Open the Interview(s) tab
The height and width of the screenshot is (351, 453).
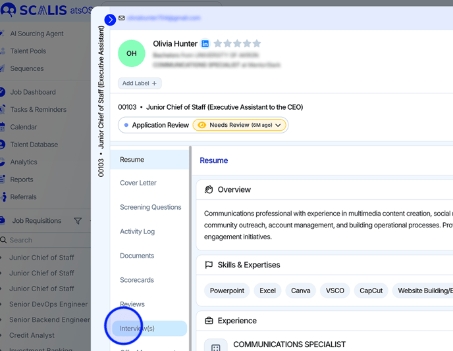138,328
